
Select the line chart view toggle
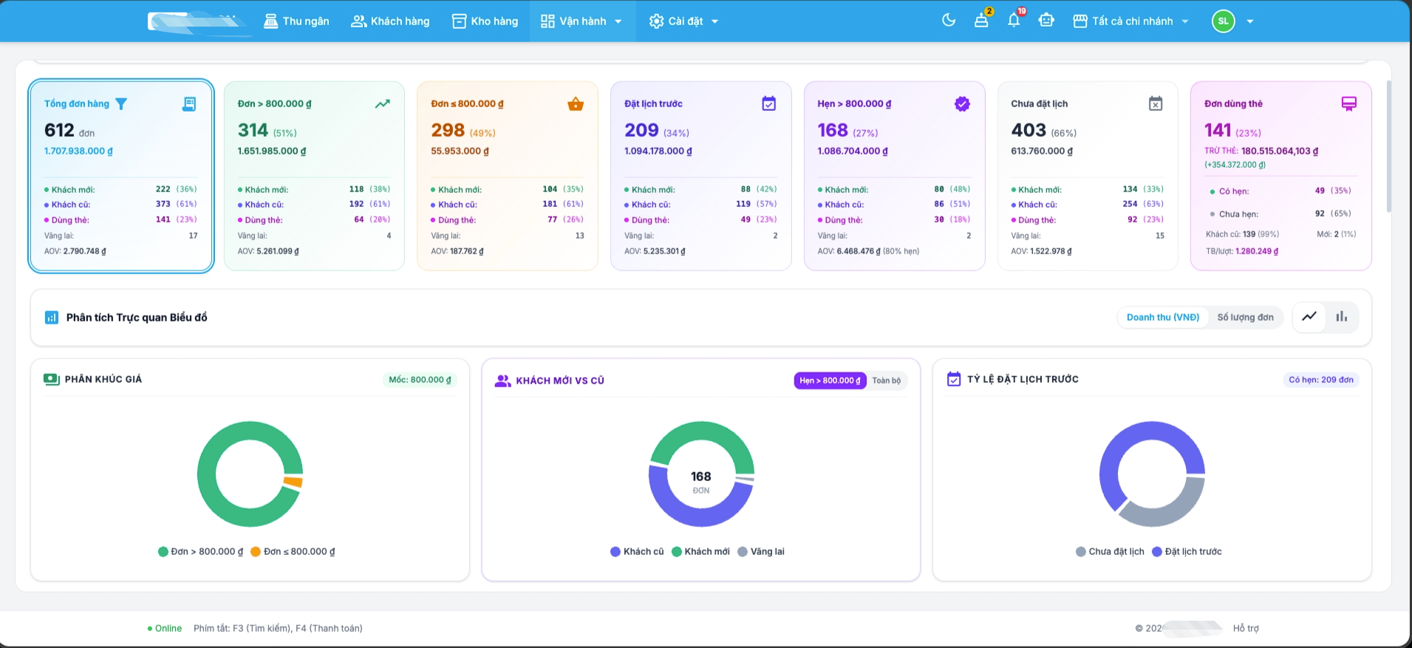click(1309, 317)
